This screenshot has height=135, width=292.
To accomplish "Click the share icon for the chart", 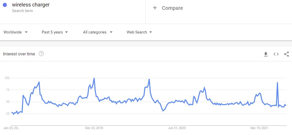I will [x=286, y=54].
